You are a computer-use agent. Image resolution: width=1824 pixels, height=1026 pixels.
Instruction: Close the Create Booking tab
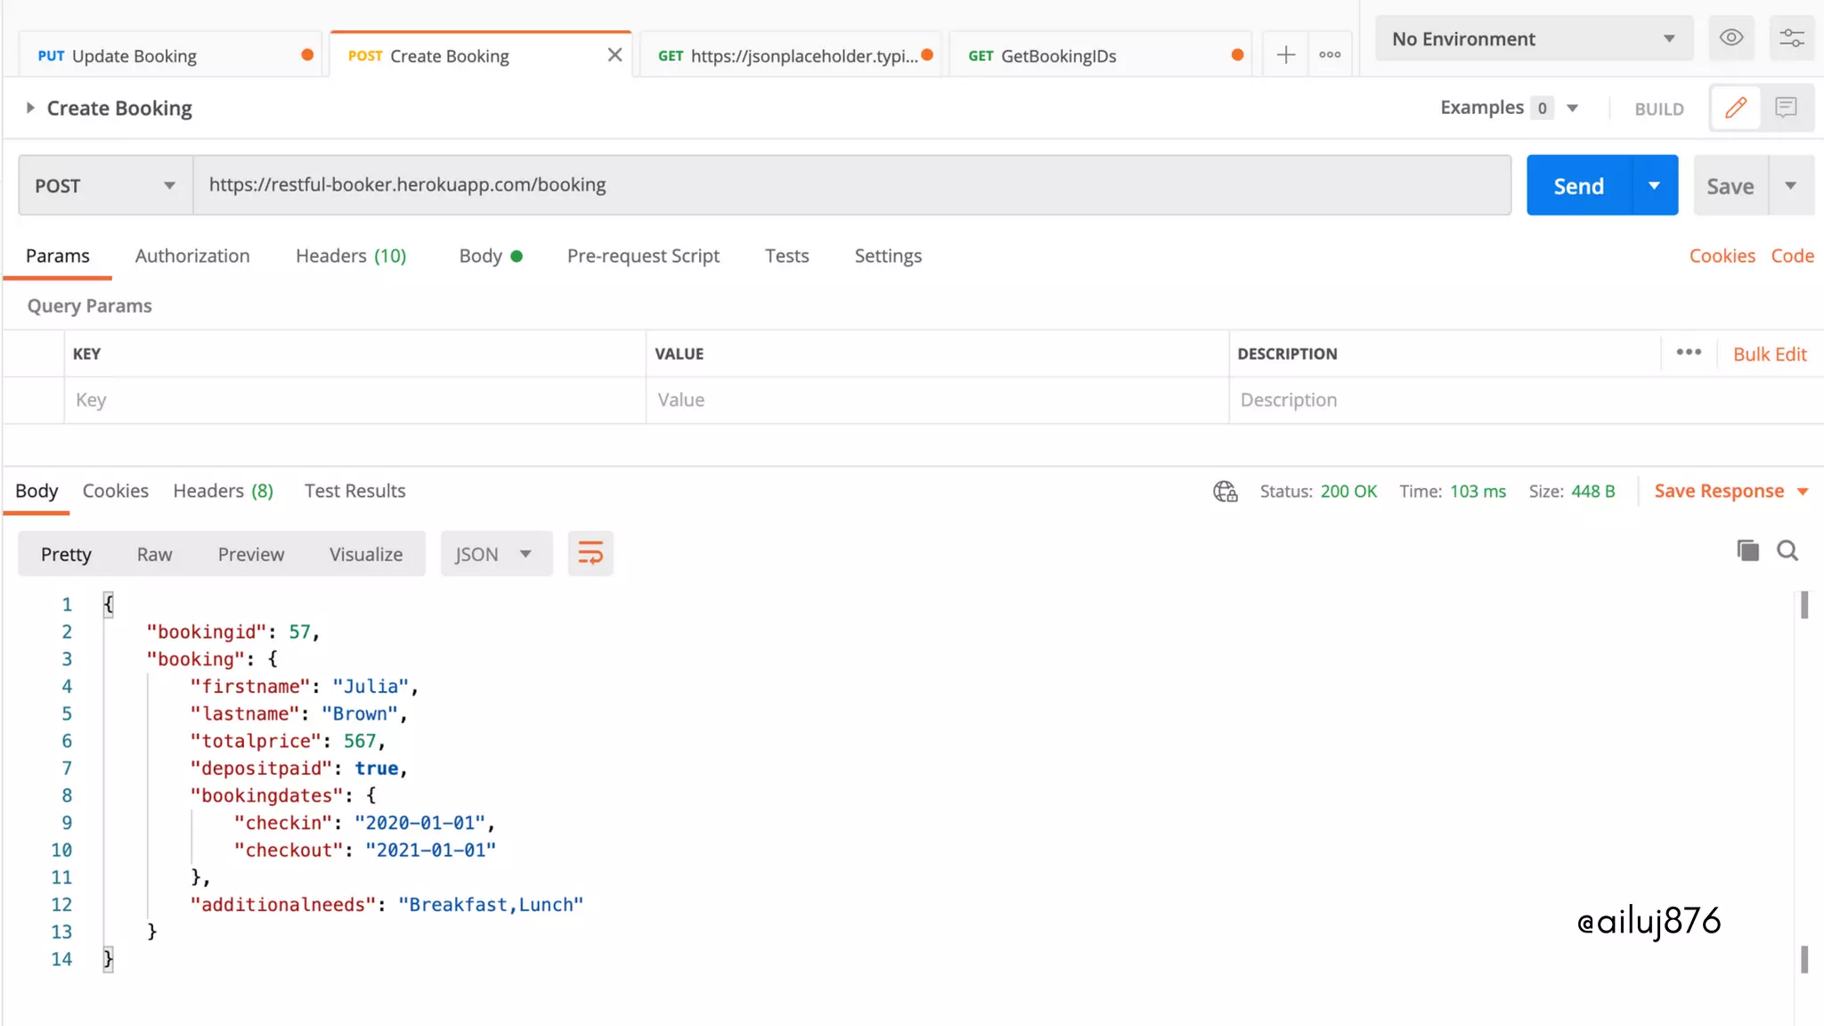click(x=615, y=55)
